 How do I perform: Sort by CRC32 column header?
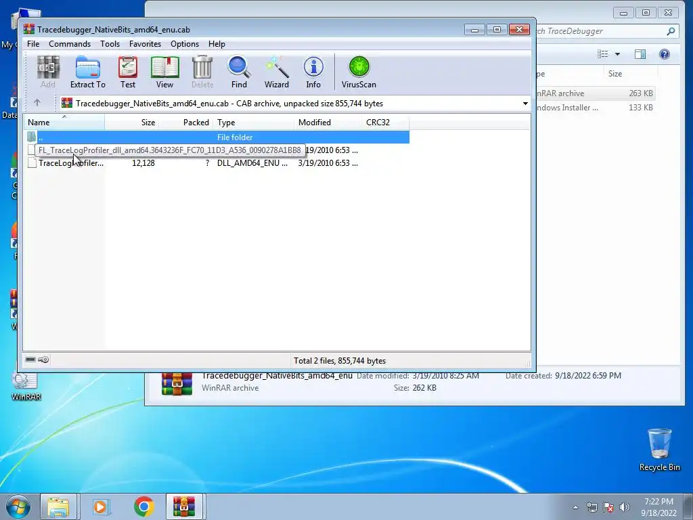pos(385,122)
